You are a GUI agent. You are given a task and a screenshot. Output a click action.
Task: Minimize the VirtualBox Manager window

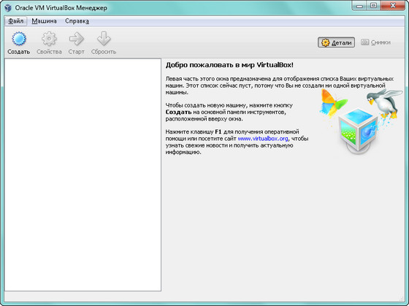tap(359, 6)
